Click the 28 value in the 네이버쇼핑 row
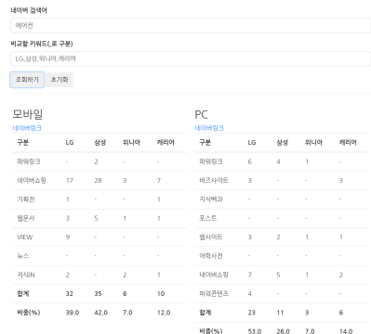Viewport: 371px width, 334px height. (x=98, y=180)
